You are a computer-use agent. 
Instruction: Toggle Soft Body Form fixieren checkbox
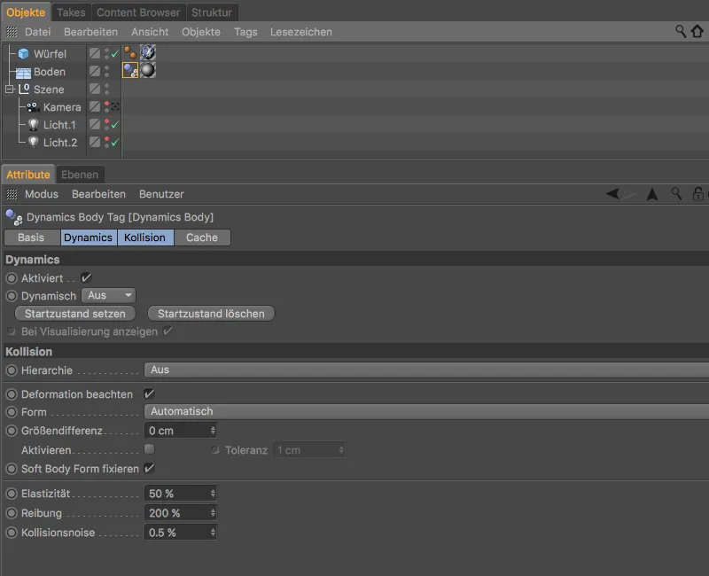point(149,468)
